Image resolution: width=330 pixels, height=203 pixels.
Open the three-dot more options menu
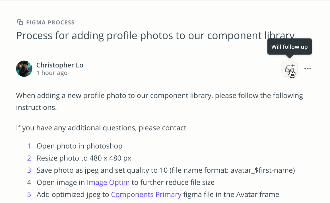[308, 69]
